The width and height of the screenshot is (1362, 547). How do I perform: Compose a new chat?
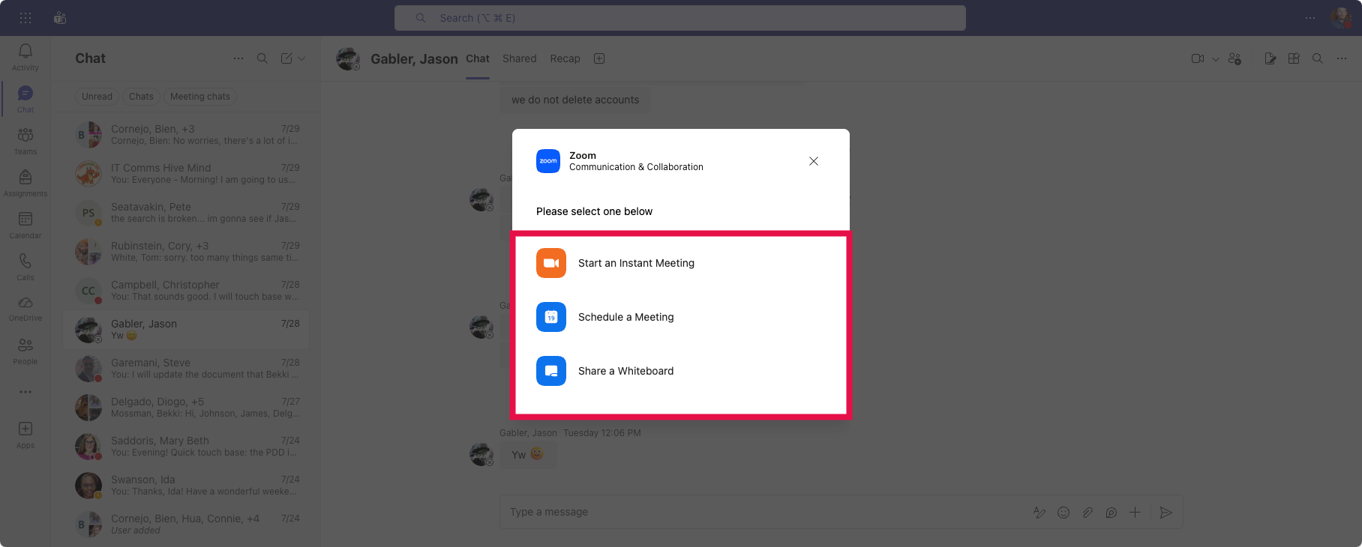click(x=286, y=58)
